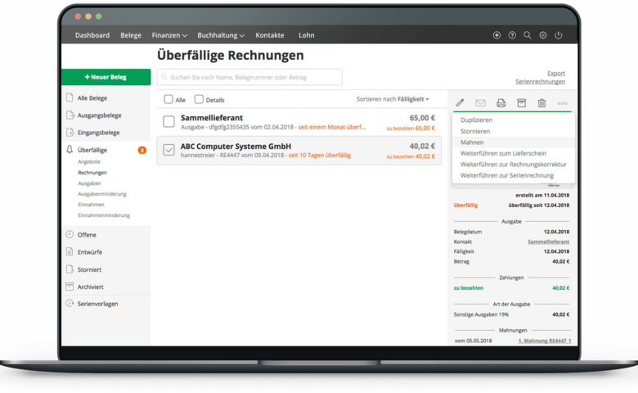Viewport: 638px width, 393px height.
Task: Open the Export link
Action: point(556,73)
